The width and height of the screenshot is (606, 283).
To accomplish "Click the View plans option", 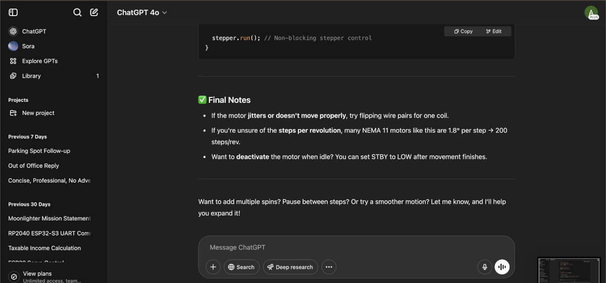I will 54,276.
